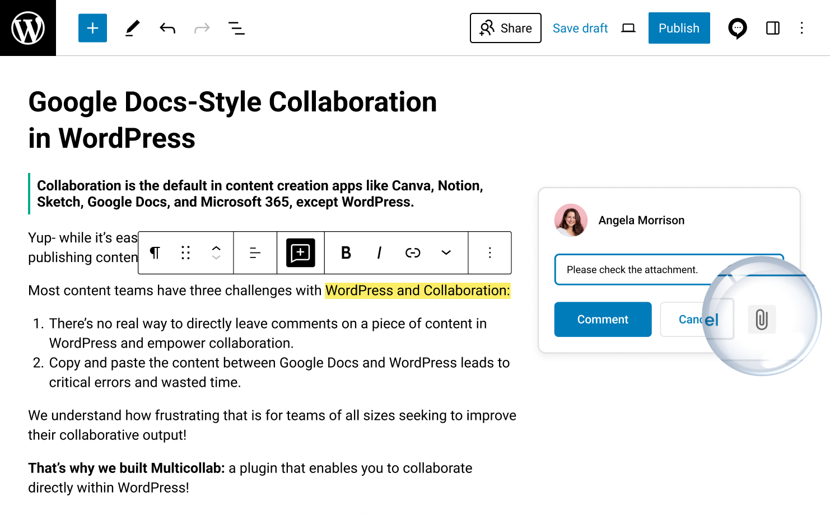Viewport: 830px width, 515px height.
Task: Click the Save draft link
Action: click(580, 28)
